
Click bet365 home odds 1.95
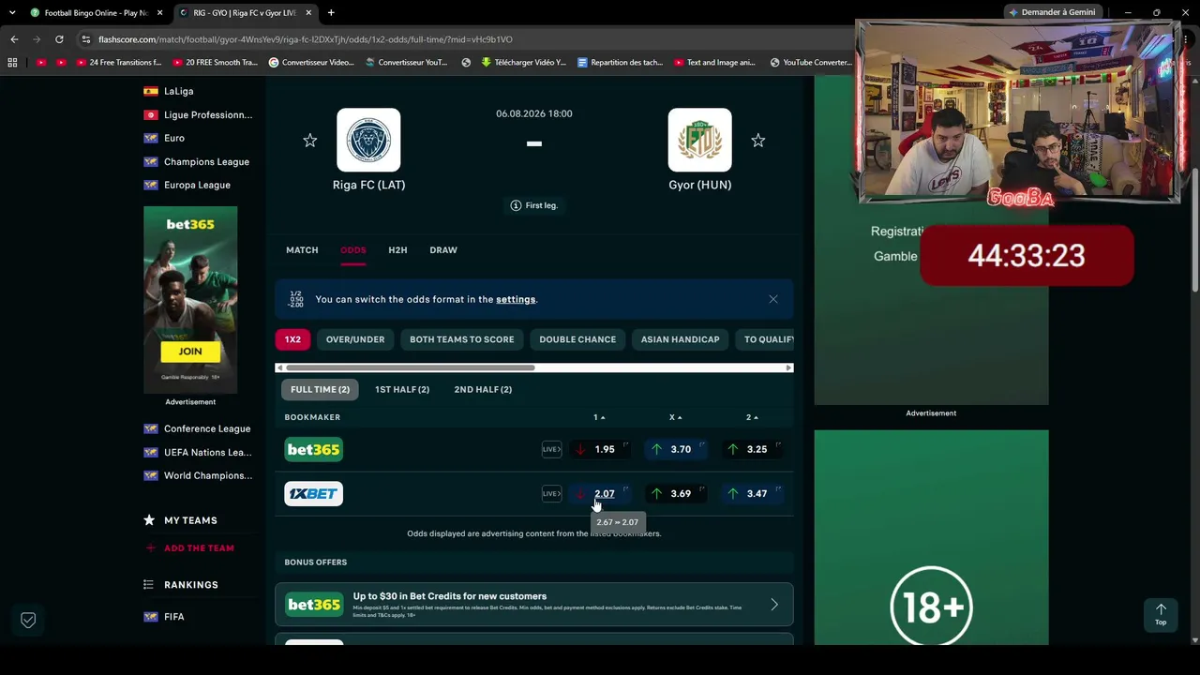[599, 450]
